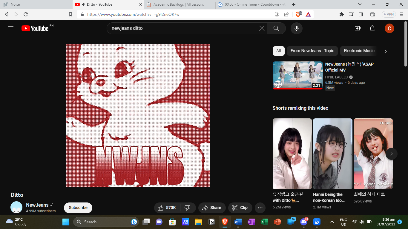Switch to the Online Timer tab

click(251, 4)
